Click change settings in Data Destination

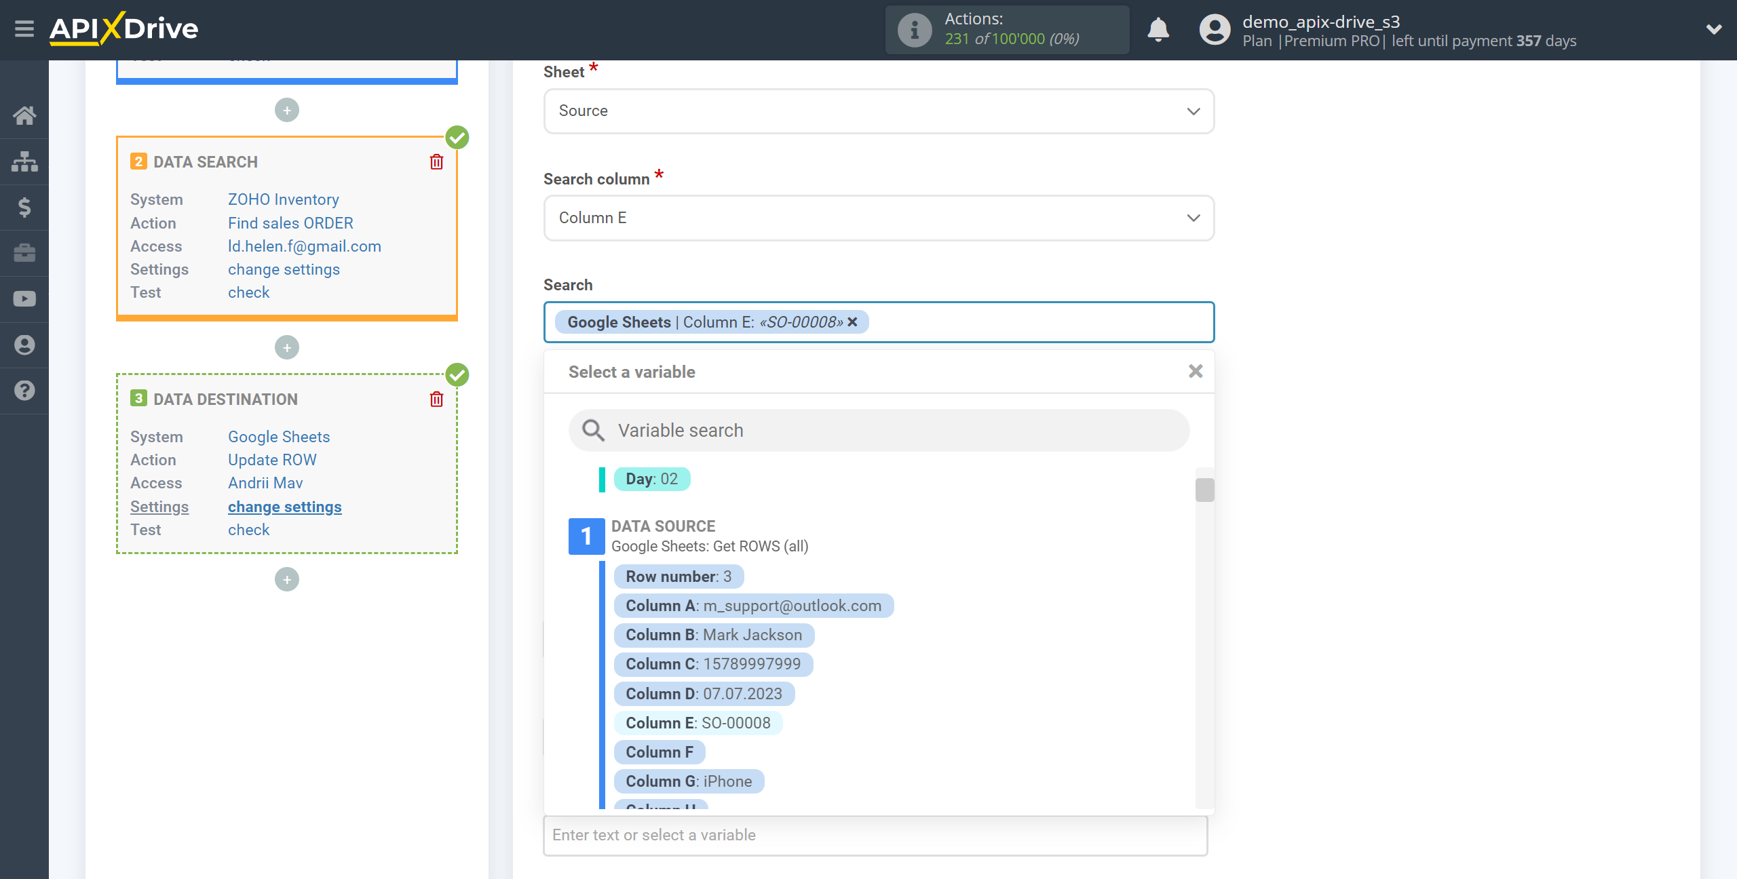(284, 507)
